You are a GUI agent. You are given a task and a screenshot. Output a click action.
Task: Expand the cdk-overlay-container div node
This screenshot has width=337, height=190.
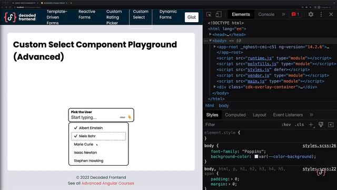[x=214, y=87]
